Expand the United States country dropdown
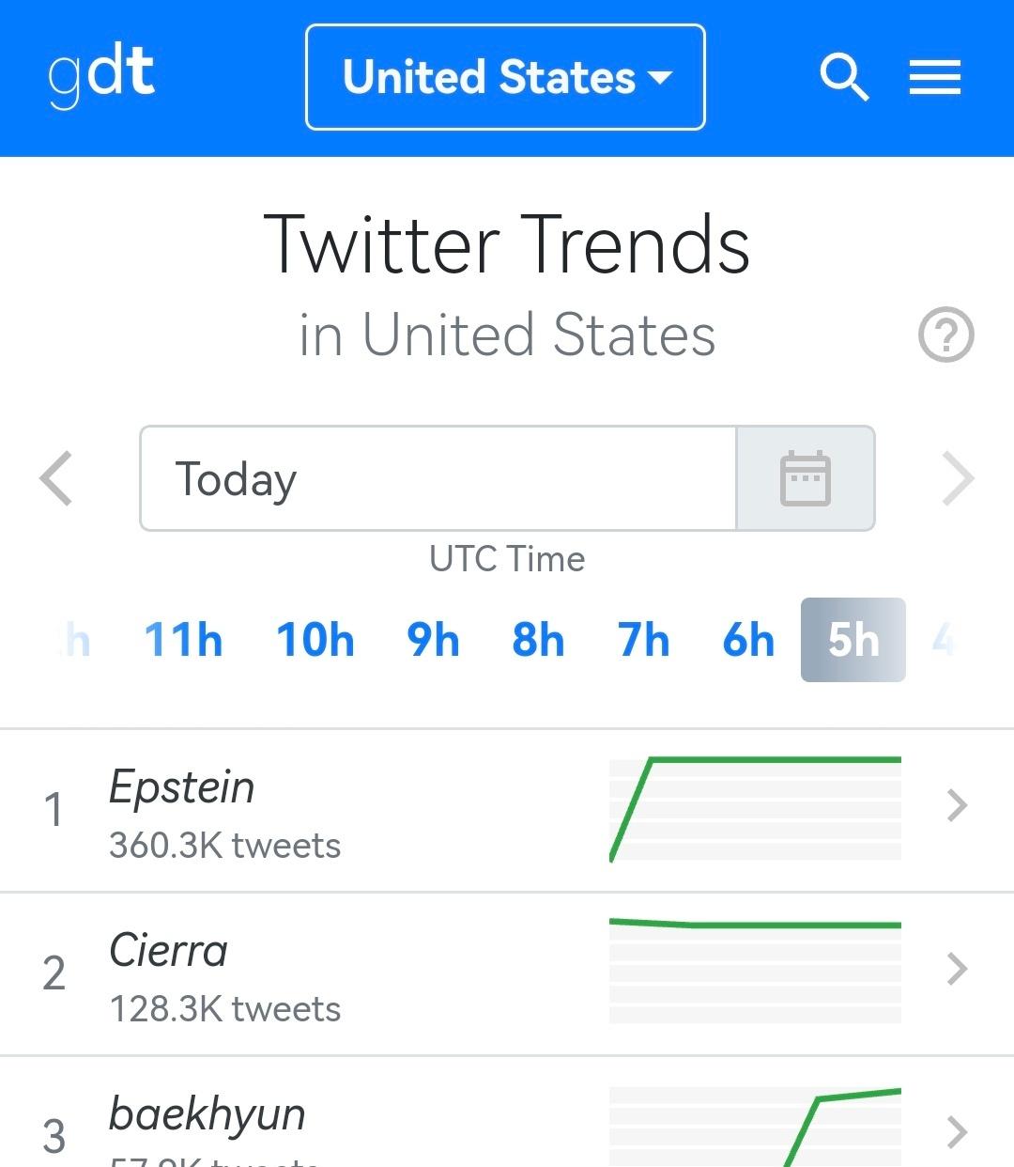The height and width of the screenshot is (1167, 1014). 505,77
